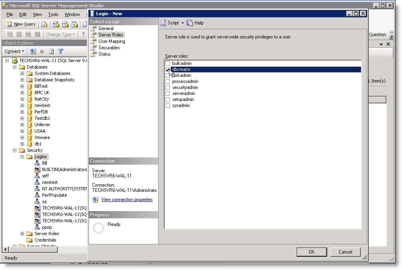Viewport: 402px width, 270px height.
Task: Collapse the Security folder node
Action: tap(14, 150)
